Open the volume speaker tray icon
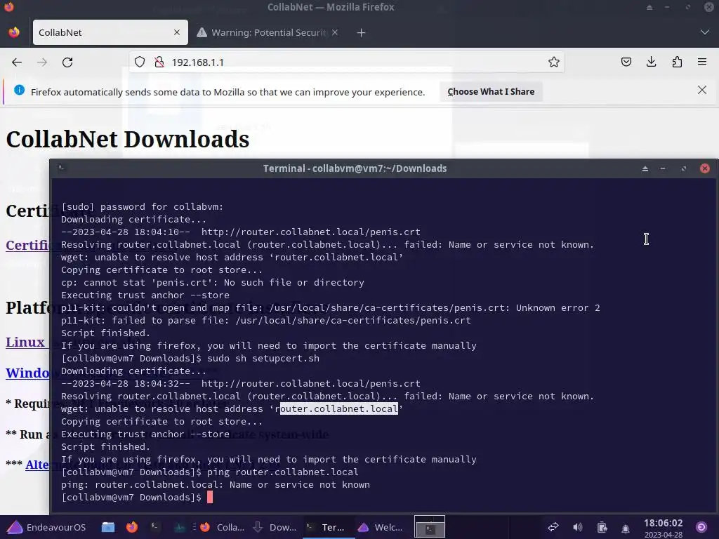The height and width of the screenshot is (539, 719). 578,527
